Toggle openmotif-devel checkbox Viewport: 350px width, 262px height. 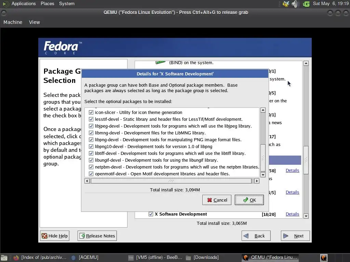(91, 174)
